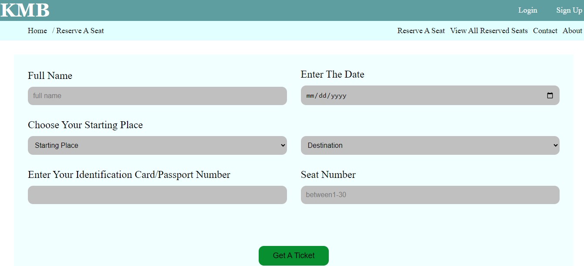Click the Identification Card/Passport Number field
Viewport: 584px width, 266px height.
pyautogui.click(x=157, y=195)
